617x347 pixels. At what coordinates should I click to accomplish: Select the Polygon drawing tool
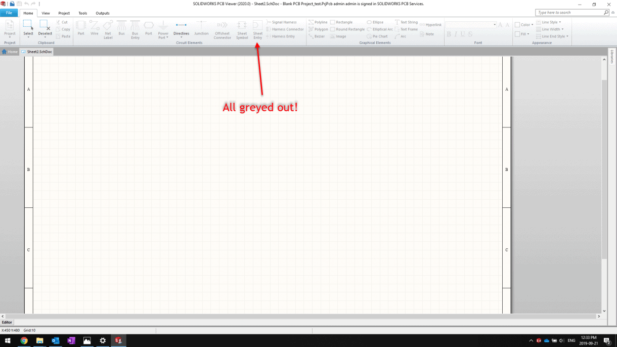pyautogui.click(x=318, y=29)
